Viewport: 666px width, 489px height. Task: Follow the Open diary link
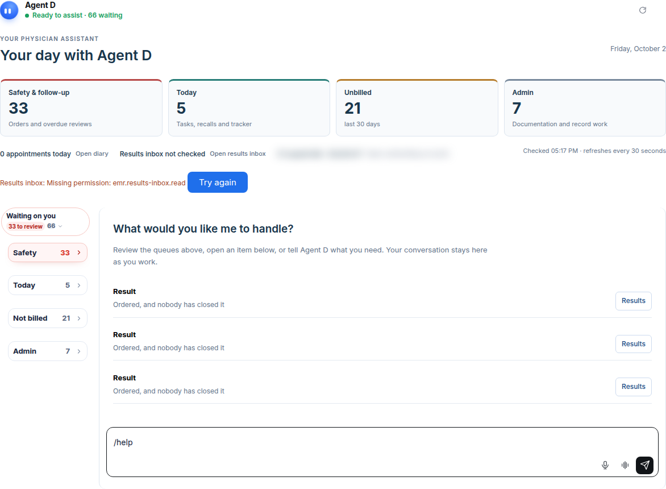point(91,154)
